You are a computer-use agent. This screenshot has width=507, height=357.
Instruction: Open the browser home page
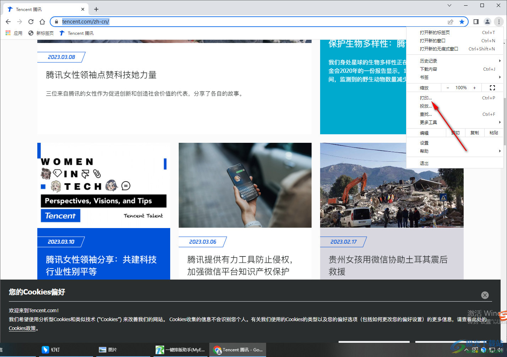(x=42, y=22)
